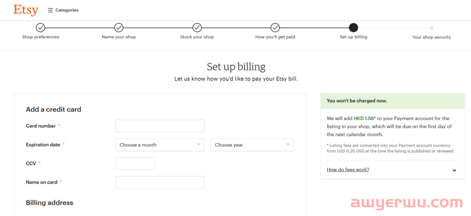Focus the Name on card input field
Image resolution: width=471 pixels, height=216 pixels.
[160, 182]
